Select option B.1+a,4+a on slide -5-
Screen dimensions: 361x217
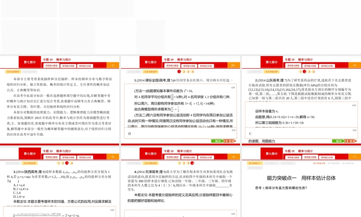point(21,189)
